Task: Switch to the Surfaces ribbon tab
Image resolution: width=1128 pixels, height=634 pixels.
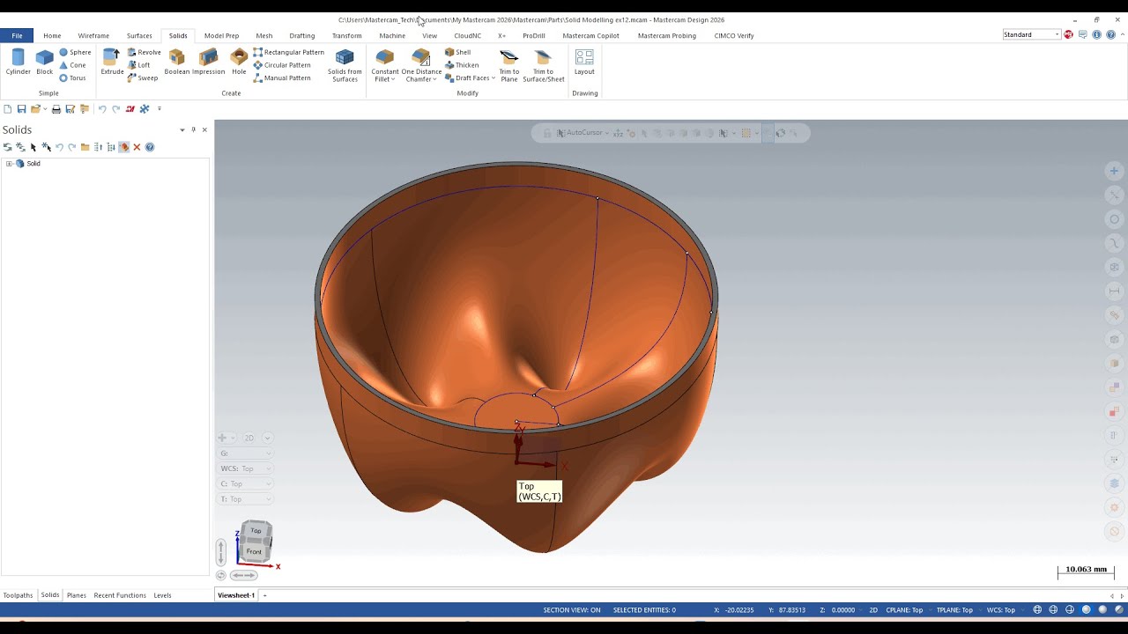Action: [139, 36]
